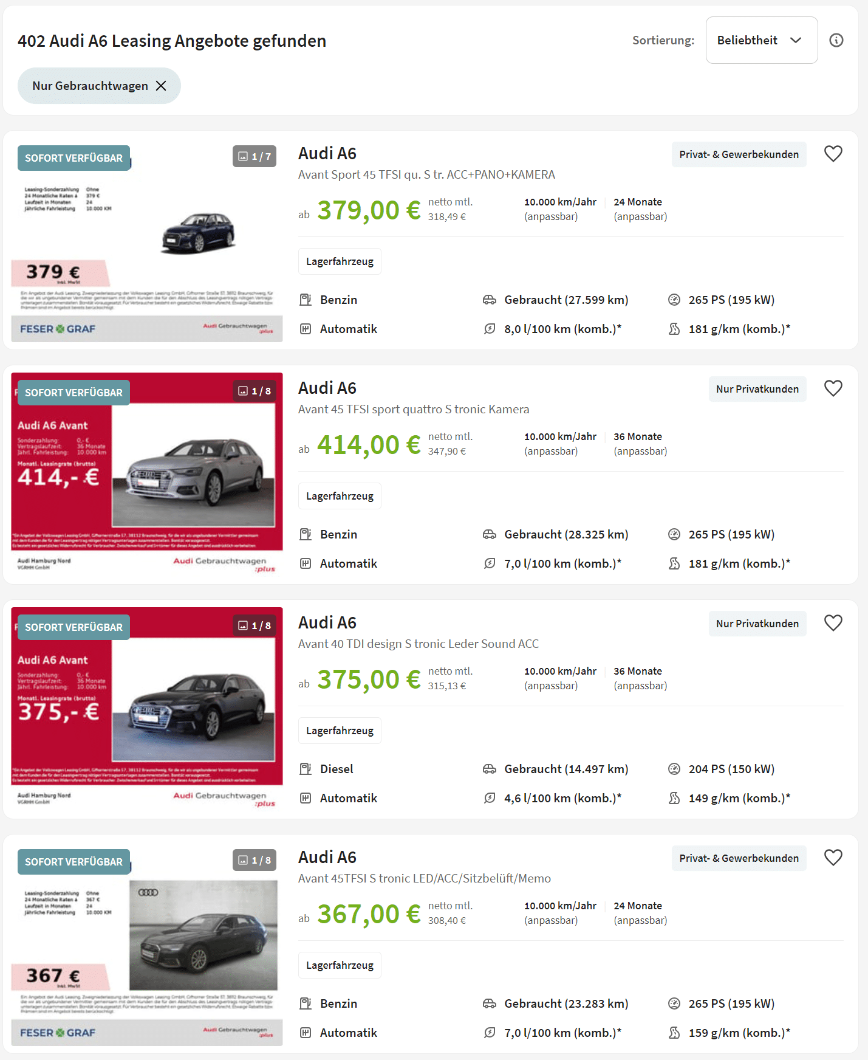The width and height of the screenshot is (868, 1060).
Task: Click Lagerfahrzeug tag on 379,00 € offer
Action: [x=340, y=261]
